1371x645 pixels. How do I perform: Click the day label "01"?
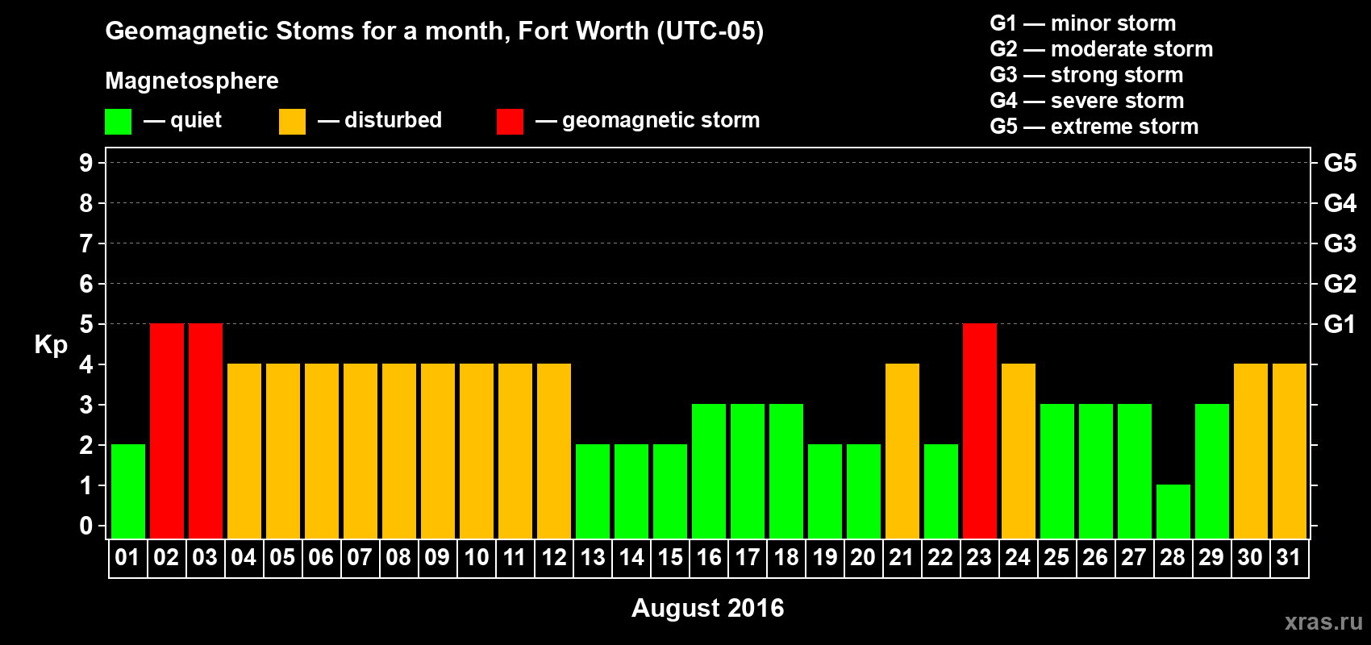tap(127, 557)
